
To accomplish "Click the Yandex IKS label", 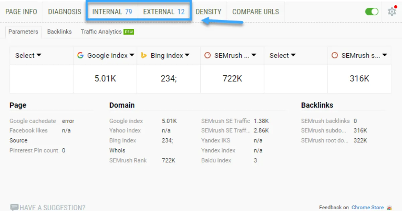I will (x=216, y=140).
